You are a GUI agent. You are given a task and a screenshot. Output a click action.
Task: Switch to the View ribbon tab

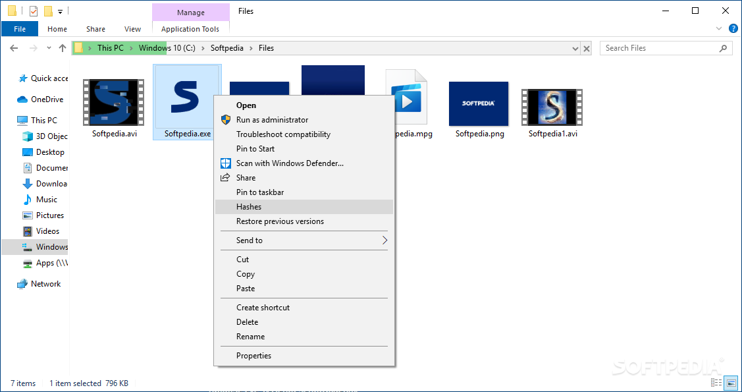(132, 29)
